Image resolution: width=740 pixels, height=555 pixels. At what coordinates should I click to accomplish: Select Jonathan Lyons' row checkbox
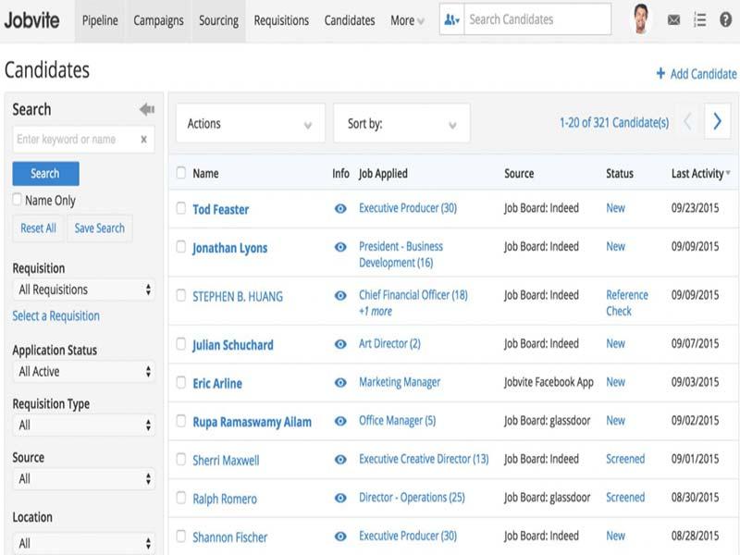(x=180, y=246)
